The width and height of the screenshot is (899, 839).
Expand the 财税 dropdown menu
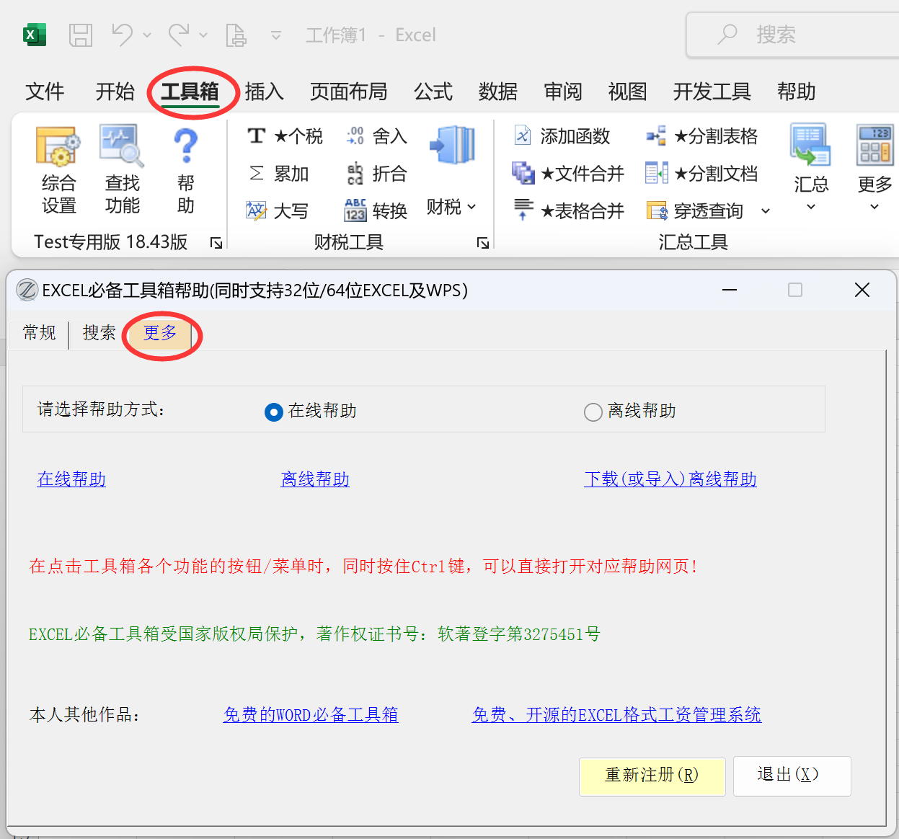[x=452, y=207]
